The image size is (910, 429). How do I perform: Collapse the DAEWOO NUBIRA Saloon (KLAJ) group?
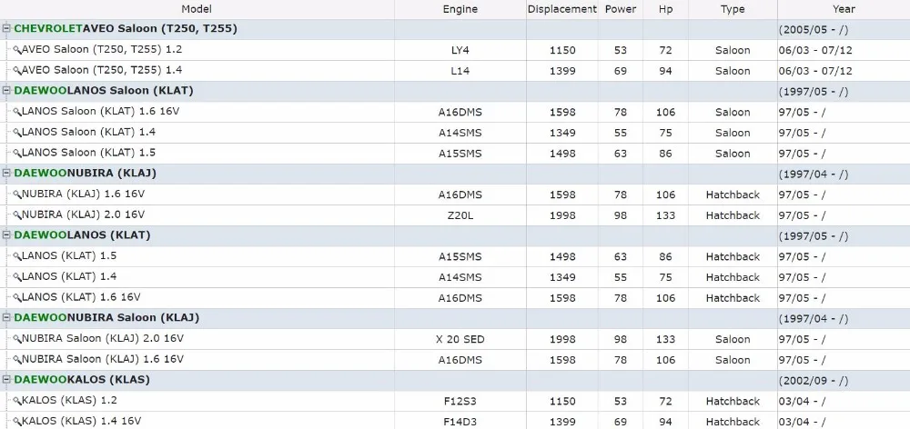point(6,318)
